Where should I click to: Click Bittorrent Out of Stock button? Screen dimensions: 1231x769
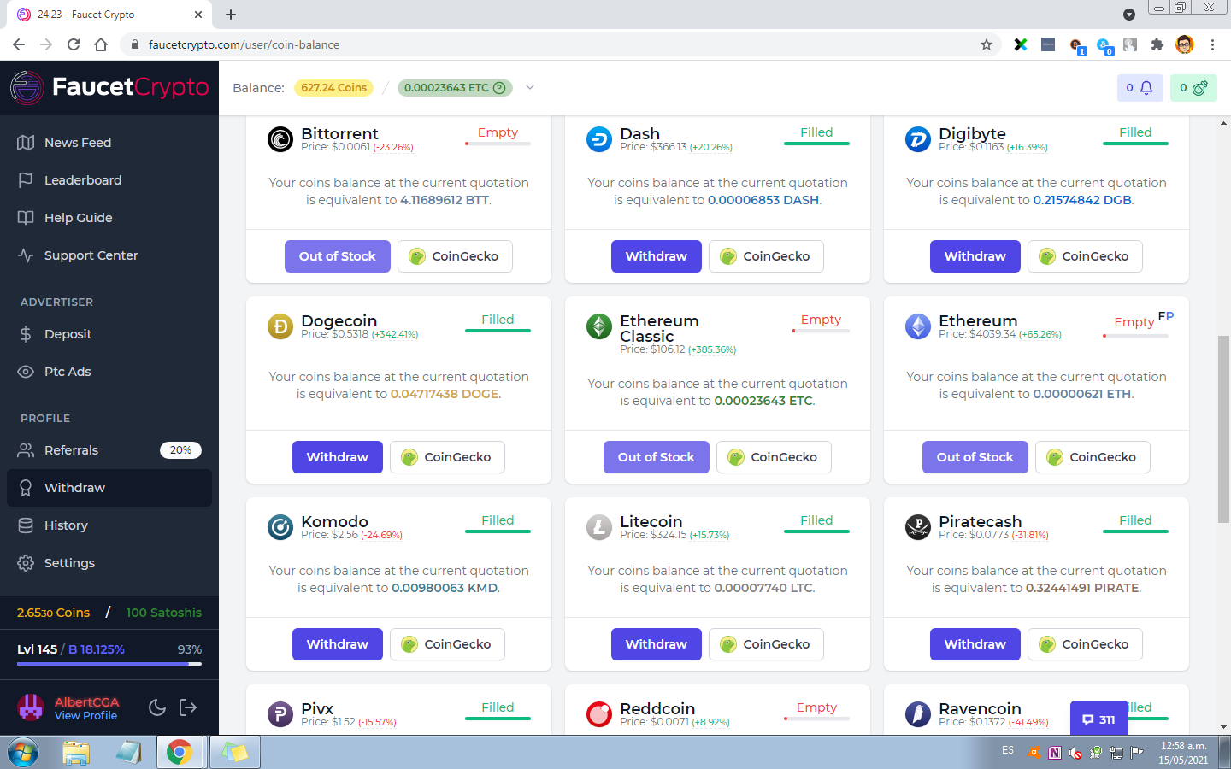(338, 256)
